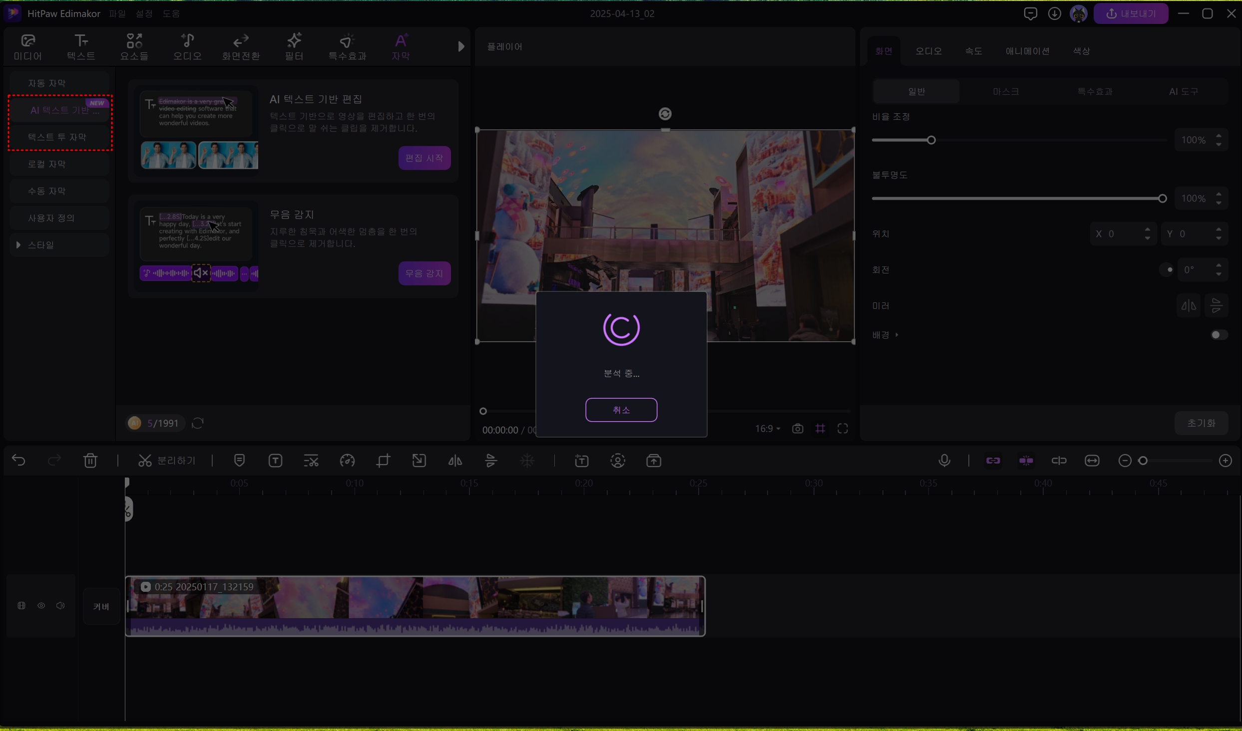Open the 16:9 aspect ratio dropdown

click(x=767, y=429)
